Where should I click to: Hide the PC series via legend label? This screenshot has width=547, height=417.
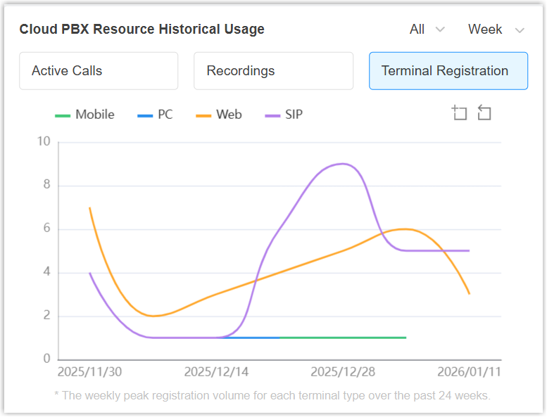coord(165,115)
